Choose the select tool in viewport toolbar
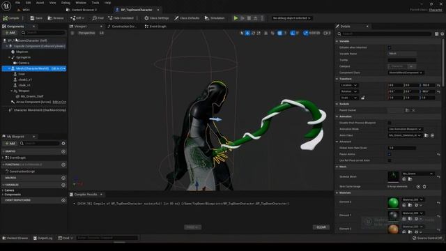This screenshot has width=446, height=251. (x=242, y=33)
